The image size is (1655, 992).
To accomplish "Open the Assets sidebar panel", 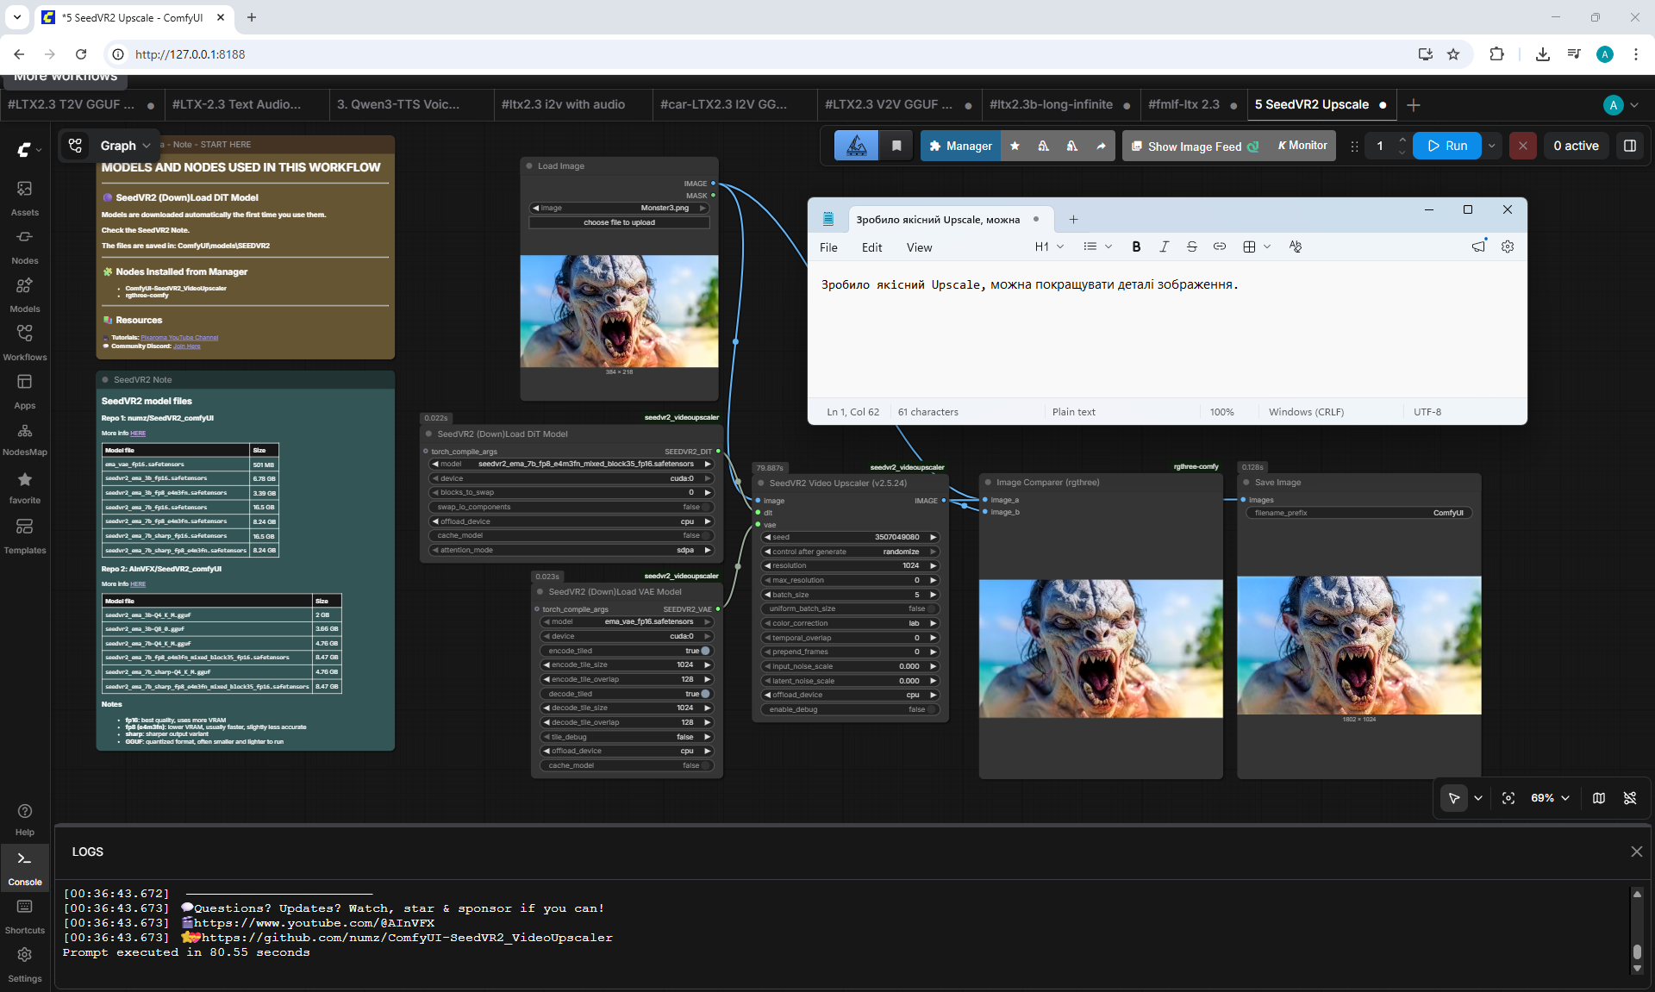I will 24,197.
